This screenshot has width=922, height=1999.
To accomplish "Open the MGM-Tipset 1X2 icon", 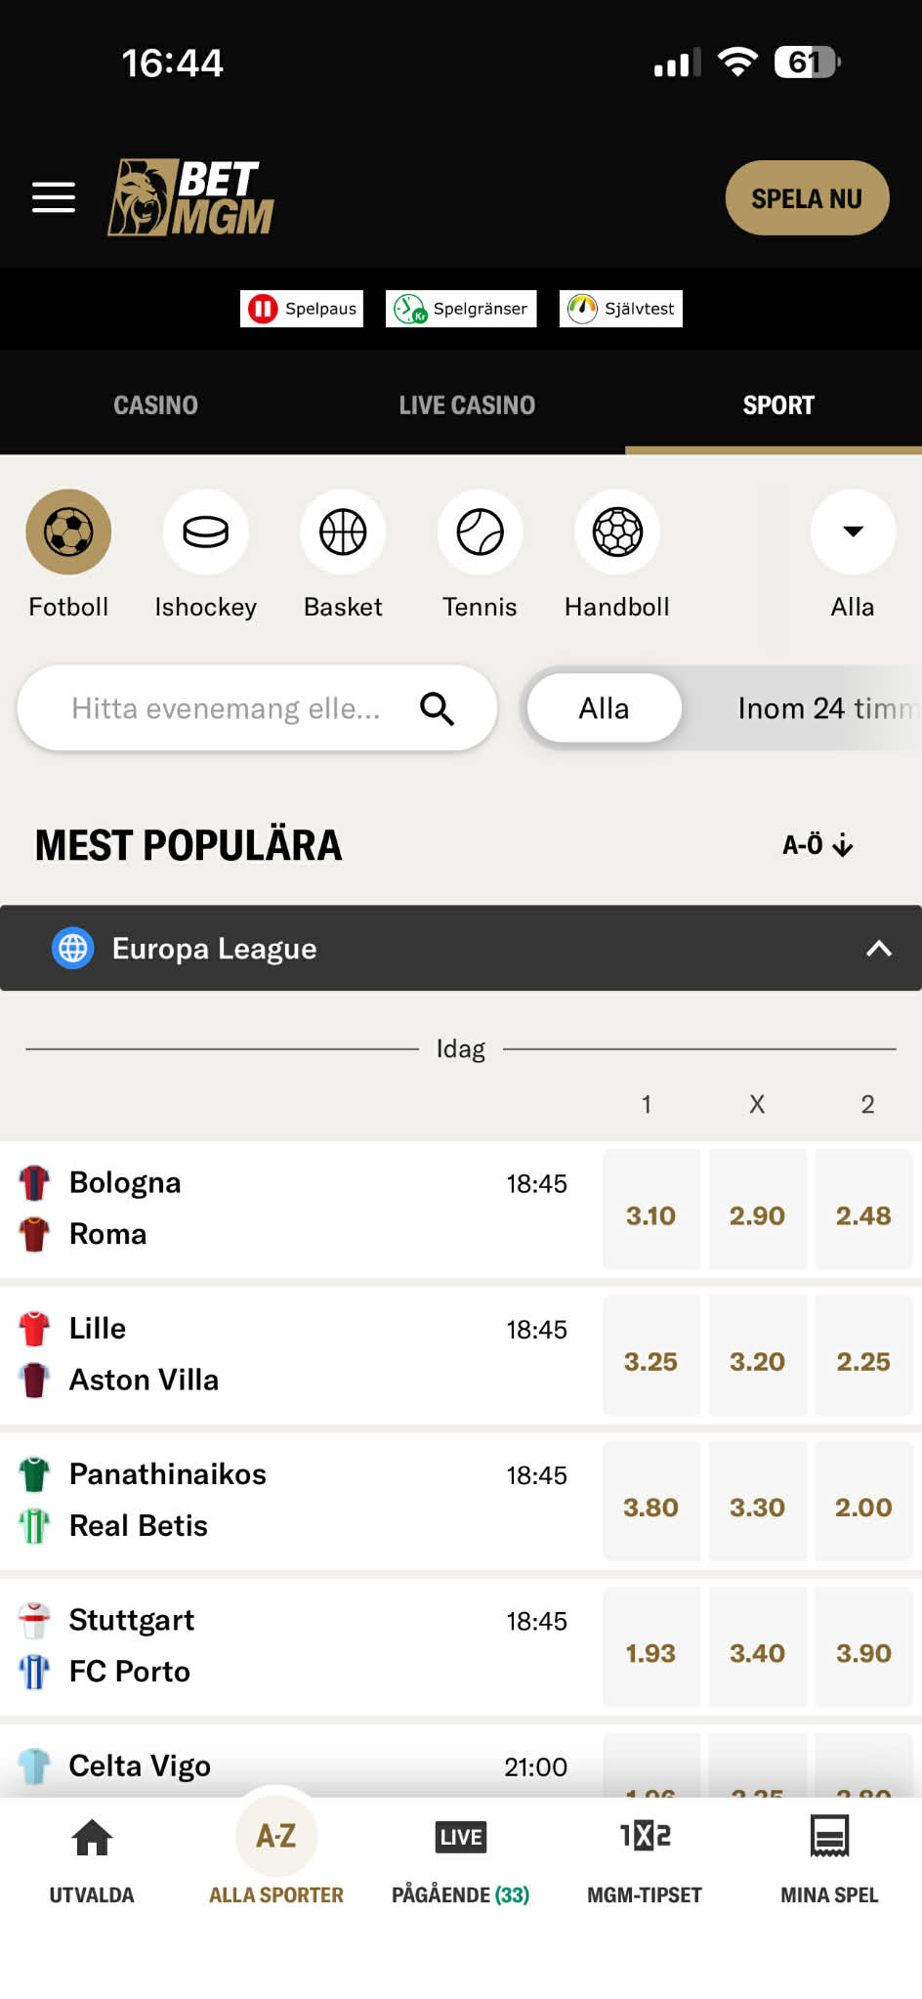I will coord(645,1837).
